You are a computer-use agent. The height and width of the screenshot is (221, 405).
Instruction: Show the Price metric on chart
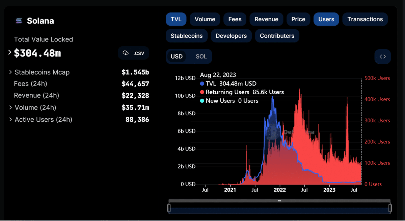point(298,19)
